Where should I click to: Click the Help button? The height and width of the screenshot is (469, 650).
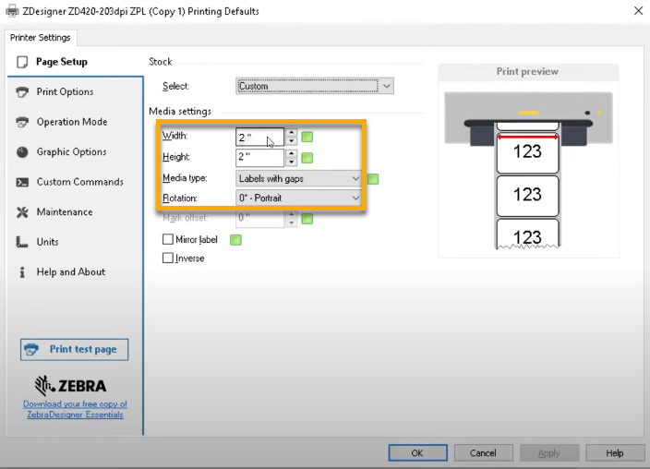tap(615, 452)
